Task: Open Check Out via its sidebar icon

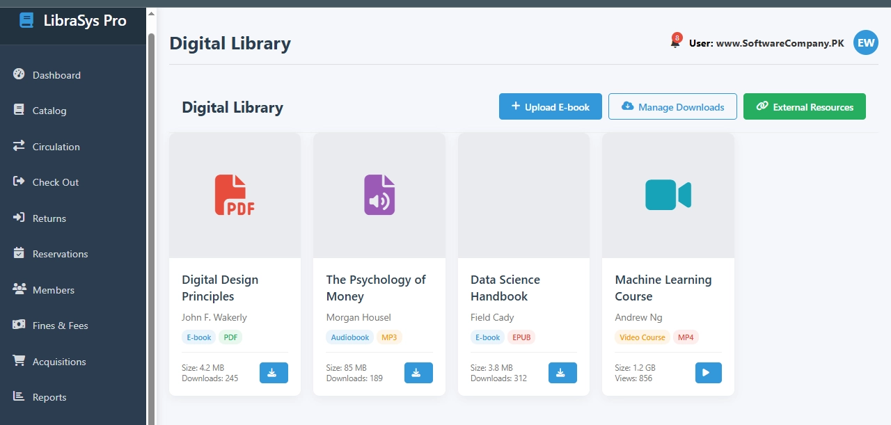Action: 18,182
